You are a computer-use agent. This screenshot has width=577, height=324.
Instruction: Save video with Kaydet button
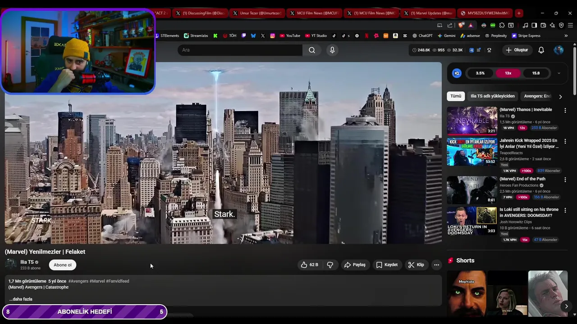tap(387, 265)
